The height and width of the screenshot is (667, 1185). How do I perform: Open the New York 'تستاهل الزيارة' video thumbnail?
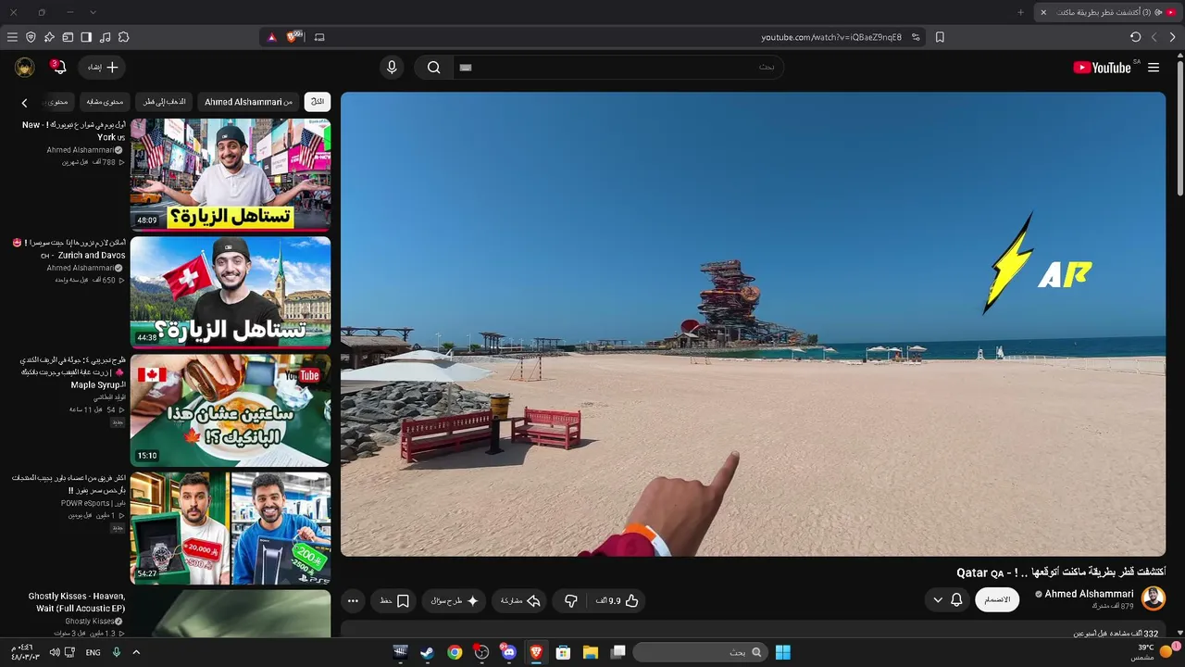tap(231, 174)
